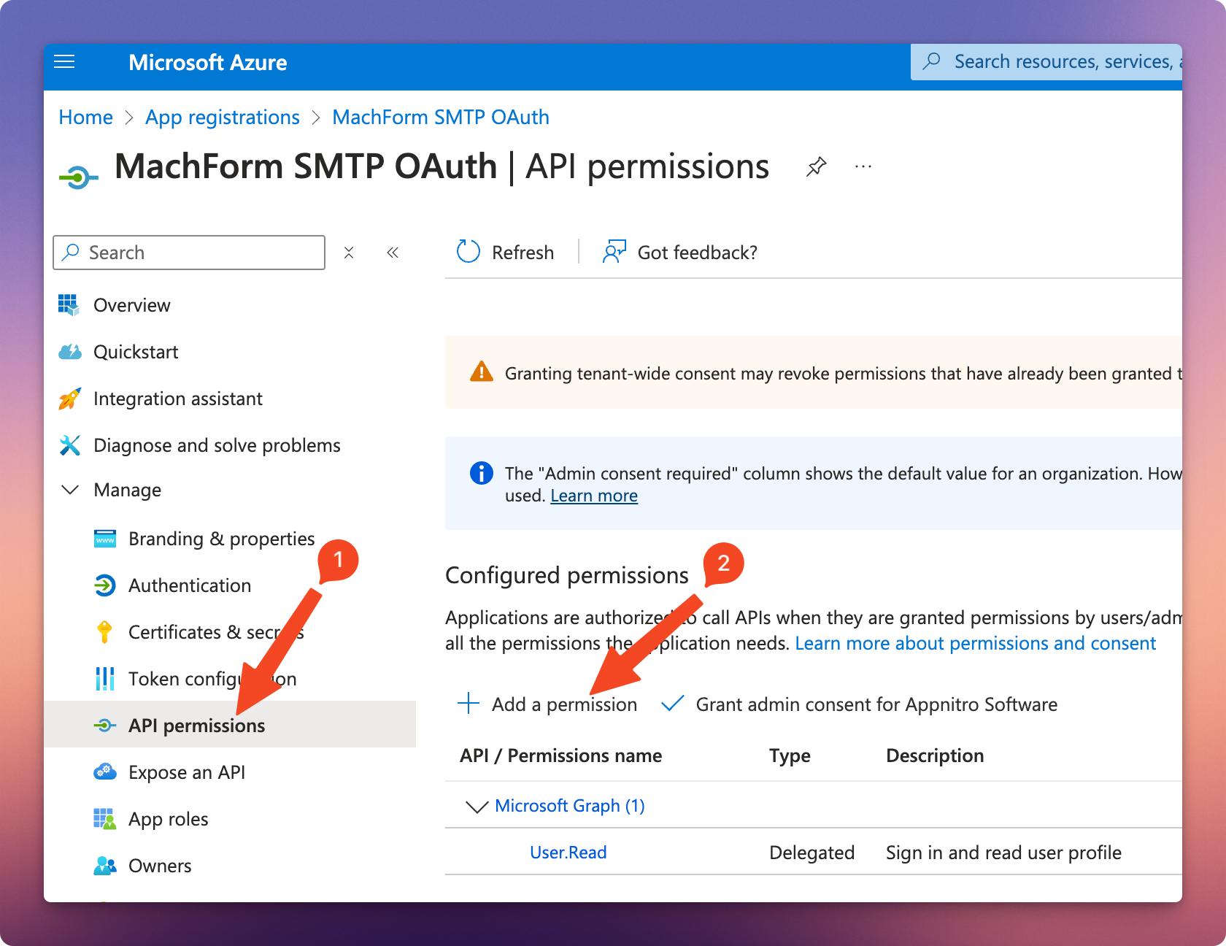Screen dimensions: 1226x946
Task: Click the Refresh button
Action: click(x=505, y=252)
